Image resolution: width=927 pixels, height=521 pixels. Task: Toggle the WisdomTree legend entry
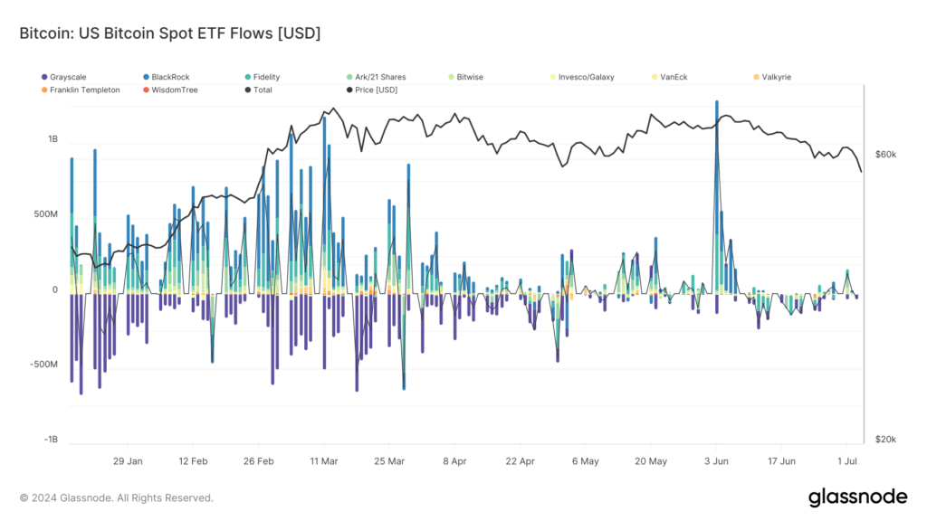(x=170, y=90)
